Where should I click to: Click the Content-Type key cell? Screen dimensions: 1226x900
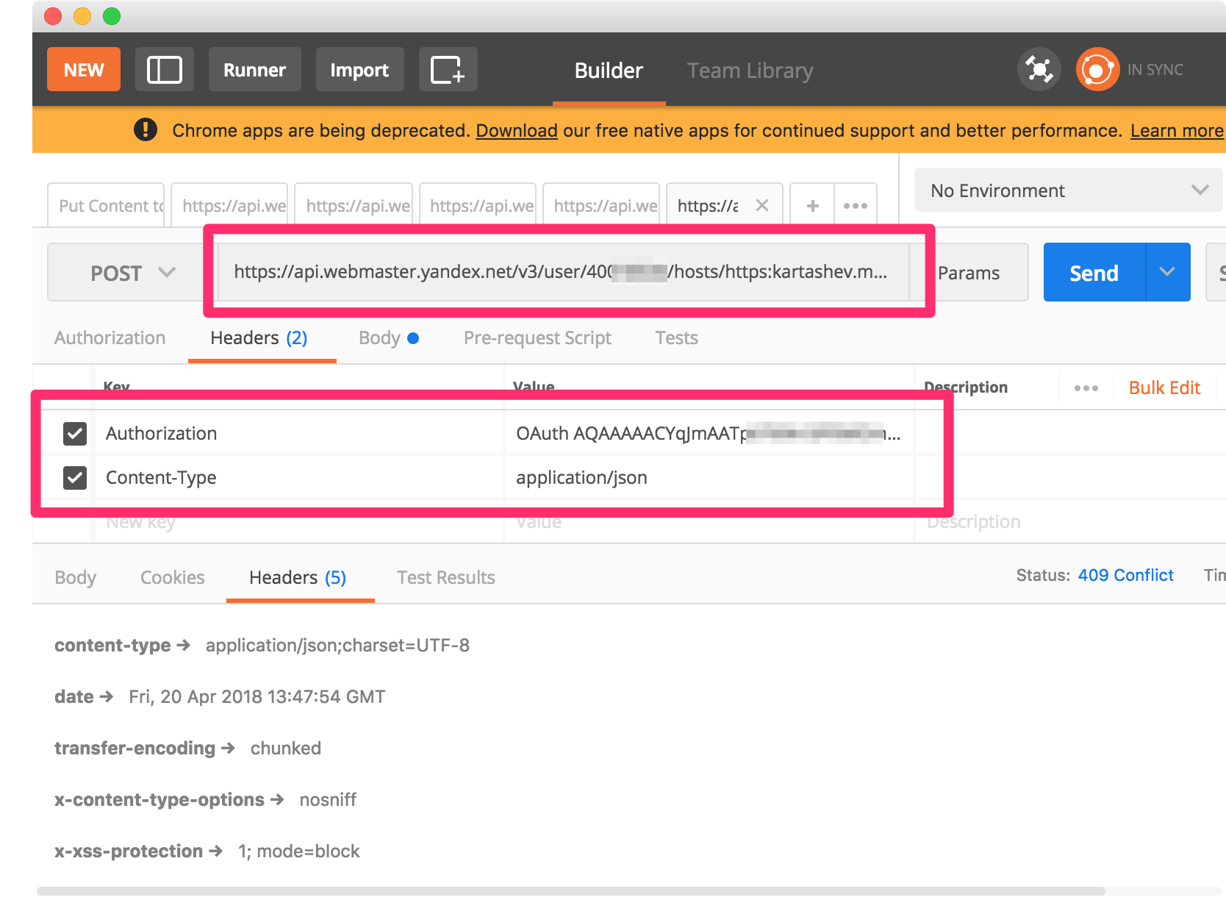pos(299,478)
